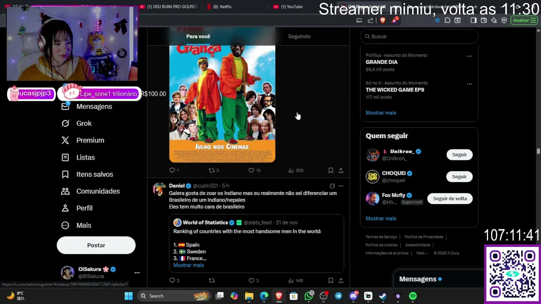Image resolution: width=541 pixels, height=304 pixels.
Task: Switch to the Seguindo tab
Action: pos(299,36)
